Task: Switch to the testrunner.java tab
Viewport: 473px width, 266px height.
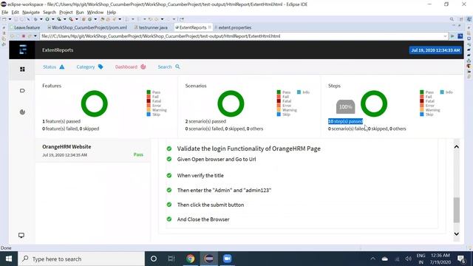Action: point(151,27)
